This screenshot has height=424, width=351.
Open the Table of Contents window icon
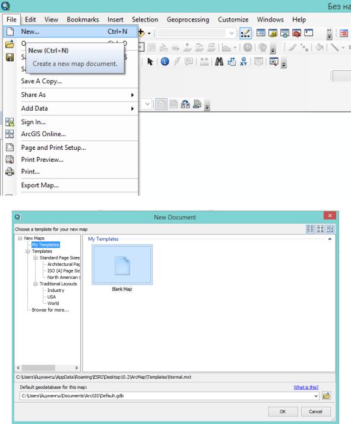(261, 33)
